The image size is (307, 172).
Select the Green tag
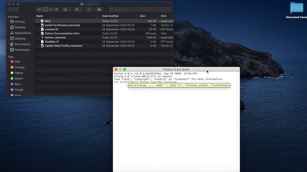point(16,78)
